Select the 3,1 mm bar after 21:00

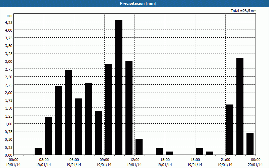(240, 106)
